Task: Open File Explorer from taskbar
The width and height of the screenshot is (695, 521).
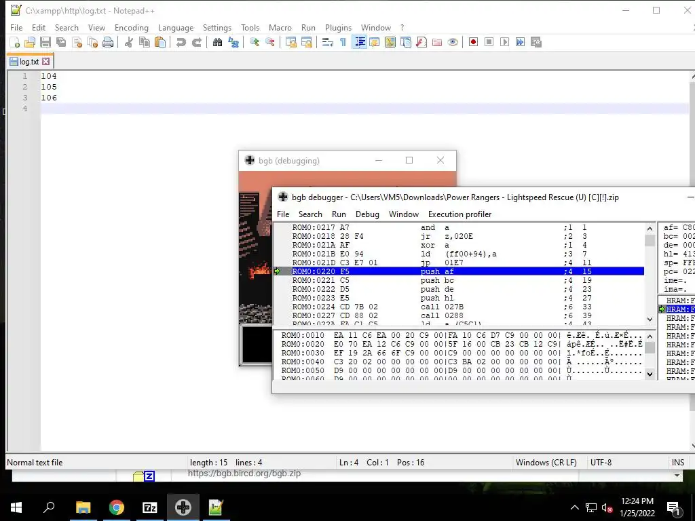Action: coord(83,507)
